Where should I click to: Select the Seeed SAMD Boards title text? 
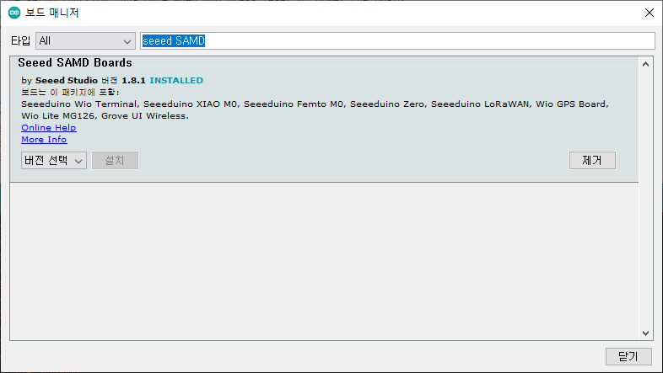point(75,63)
